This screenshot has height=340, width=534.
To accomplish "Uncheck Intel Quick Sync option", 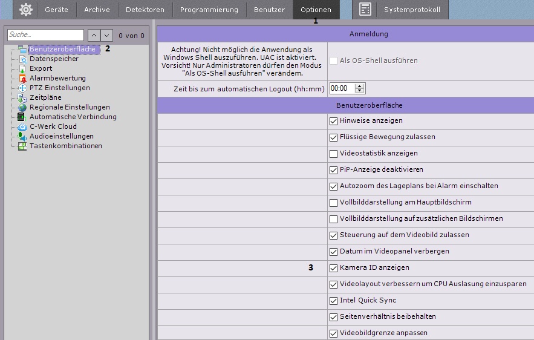I will [333, 300].
